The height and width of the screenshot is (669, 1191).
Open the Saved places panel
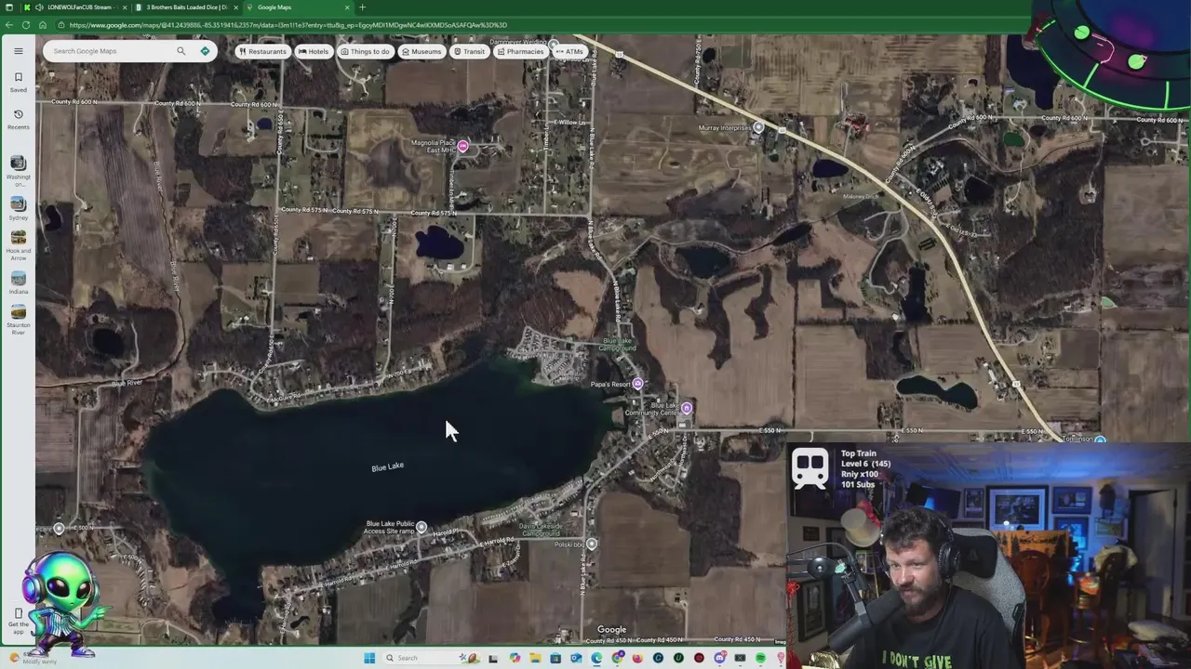pos(18,82)
